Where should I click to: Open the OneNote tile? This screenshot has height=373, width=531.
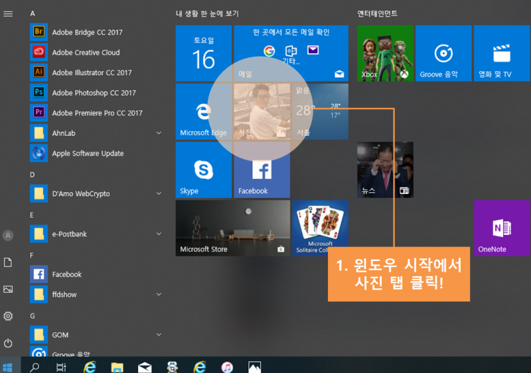click(502, 228)
